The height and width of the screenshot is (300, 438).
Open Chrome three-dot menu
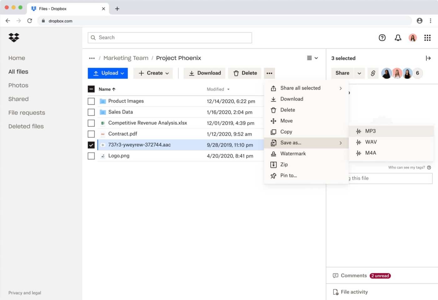(430, 21)
